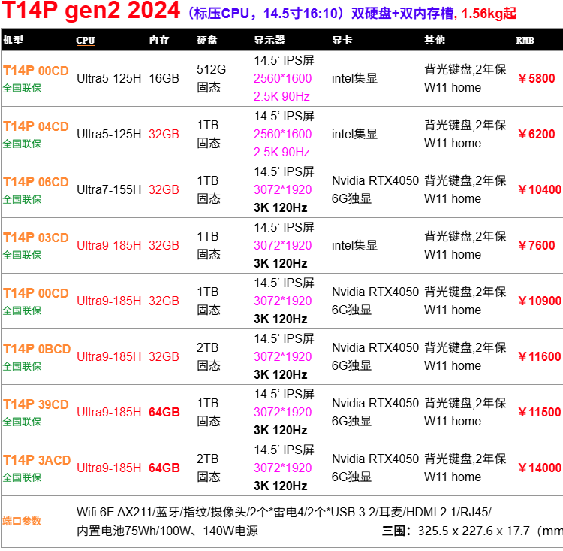Click the "512G" storage value
Screen dimensions: 563x551
click(211, 69)
